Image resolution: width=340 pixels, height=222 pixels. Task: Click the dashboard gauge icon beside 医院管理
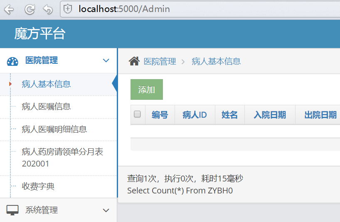point(12,61)
